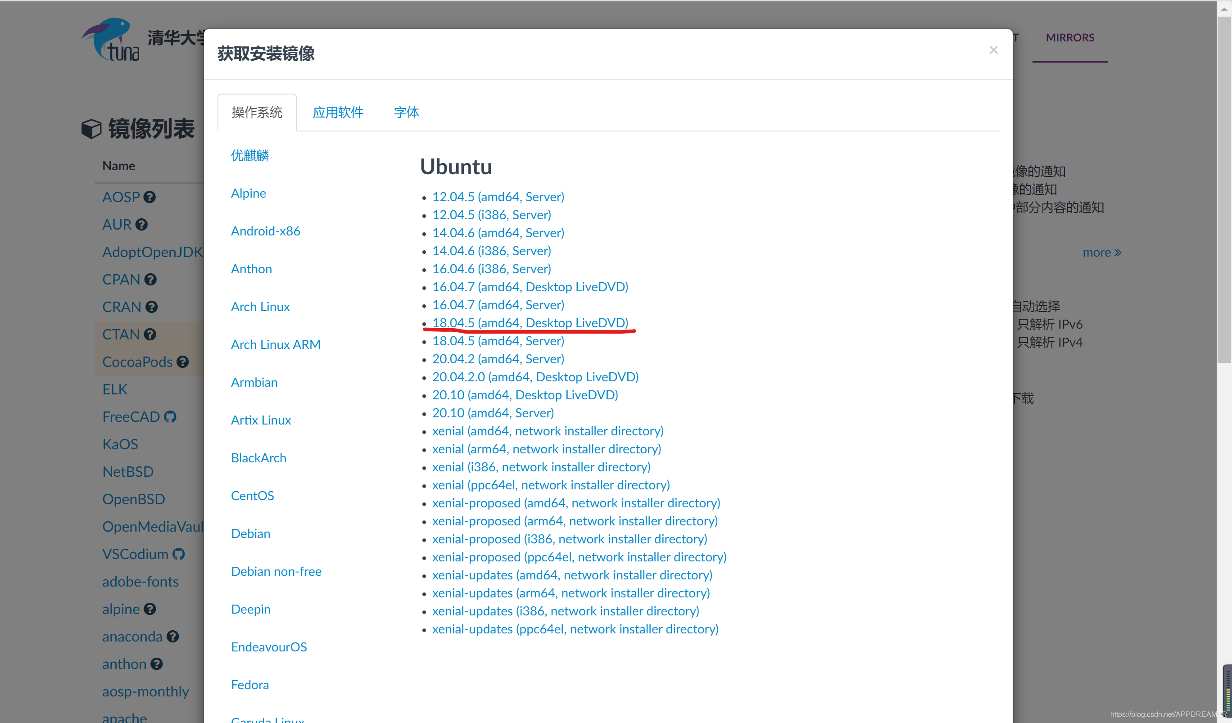Image resolution: width=1232 pixels, height=723 pixels.
Task: Switch to the 应用软件 tab
Action: tap(338, 113)
